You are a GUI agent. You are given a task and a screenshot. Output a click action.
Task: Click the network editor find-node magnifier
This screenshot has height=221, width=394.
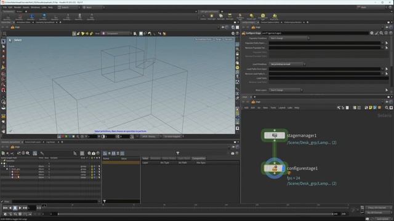point(387,108)
